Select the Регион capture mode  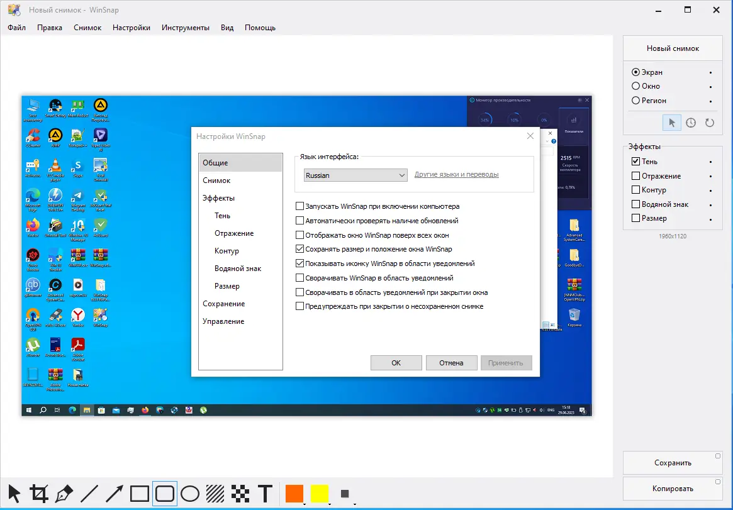click(x=649, y=101)
